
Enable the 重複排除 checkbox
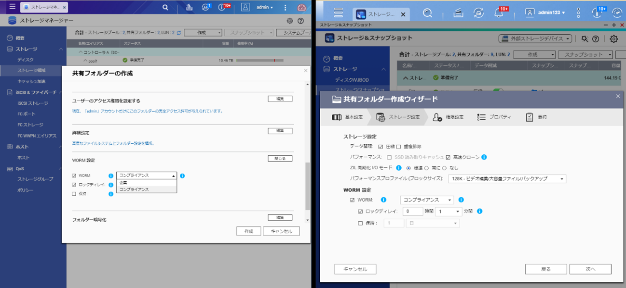coord(399,147)
